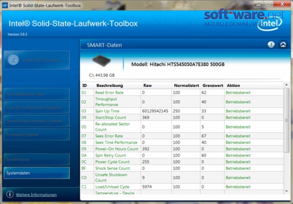293x204 pixels.
Task: Open the Systemtuner section
Action: 37,160
